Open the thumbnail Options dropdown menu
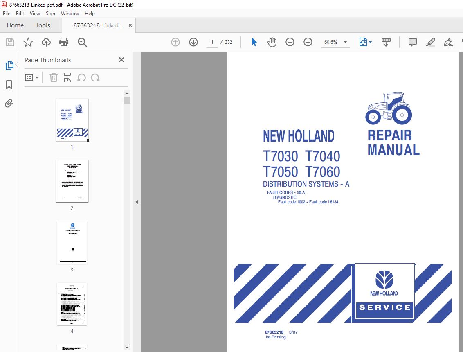This screenshot has width=463, height=352. click(x=31, y=78)
